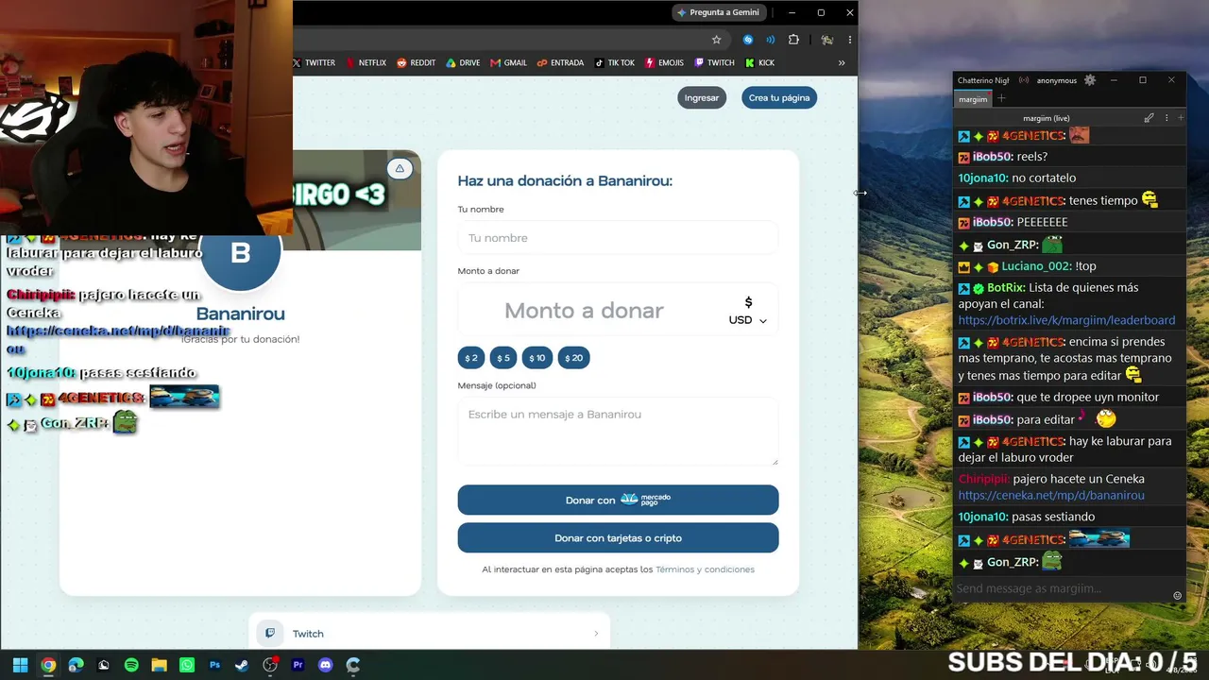Select the $ 10 donation amount
This screenshot has height=680, width=1209.
[537, 358]
